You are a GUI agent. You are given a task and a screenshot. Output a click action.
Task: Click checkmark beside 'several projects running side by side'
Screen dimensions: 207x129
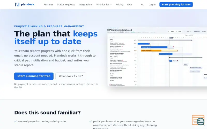[x=16, y=121]
